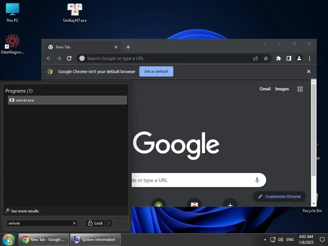Open DataWagon desktop shortcut
The height and width of the screenshot is (246, 328).
[12, 44]
